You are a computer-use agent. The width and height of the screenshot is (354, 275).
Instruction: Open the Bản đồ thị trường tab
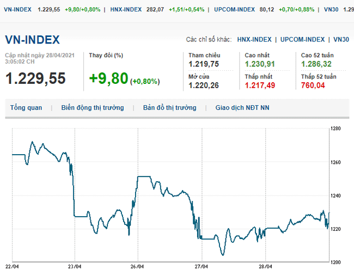tap(169, 108)
